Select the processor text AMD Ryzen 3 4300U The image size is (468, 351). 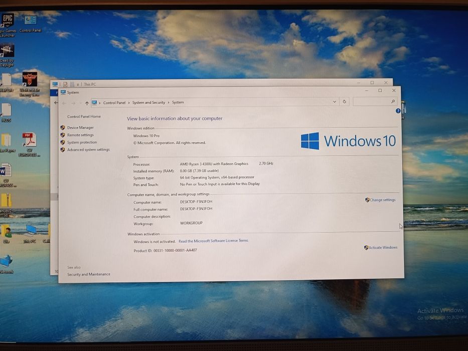click(x=214, y=163)
